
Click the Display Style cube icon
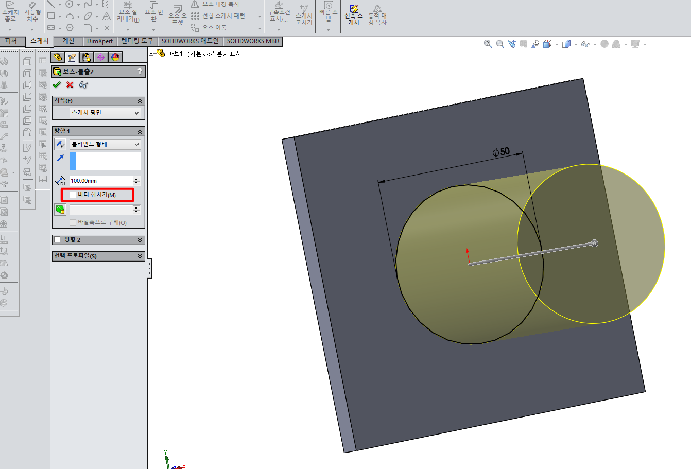566,44
